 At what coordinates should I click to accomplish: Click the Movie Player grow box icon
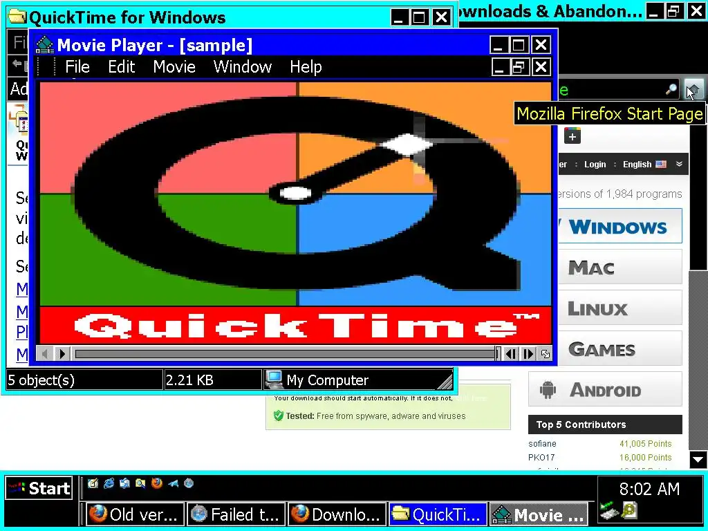pos(546,354)
